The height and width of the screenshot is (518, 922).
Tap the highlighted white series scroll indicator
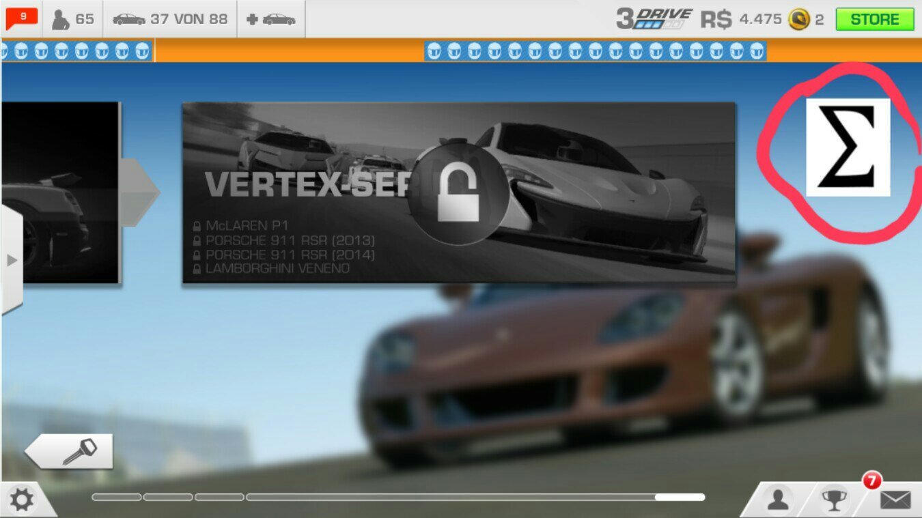(x=680, y=497)
